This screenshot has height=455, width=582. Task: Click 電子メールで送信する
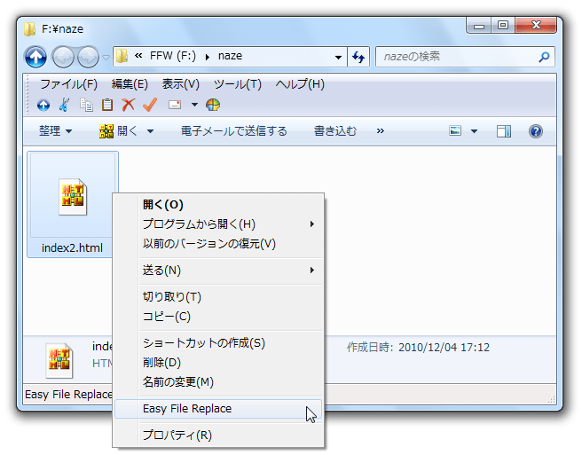(234, 131)
